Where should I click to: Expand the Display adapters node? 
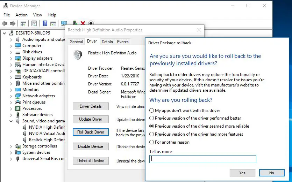pos(10,58)
